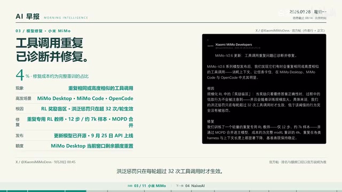Click the date '2026.09.28' in the header
342x192 pixels.
[300, 12]
